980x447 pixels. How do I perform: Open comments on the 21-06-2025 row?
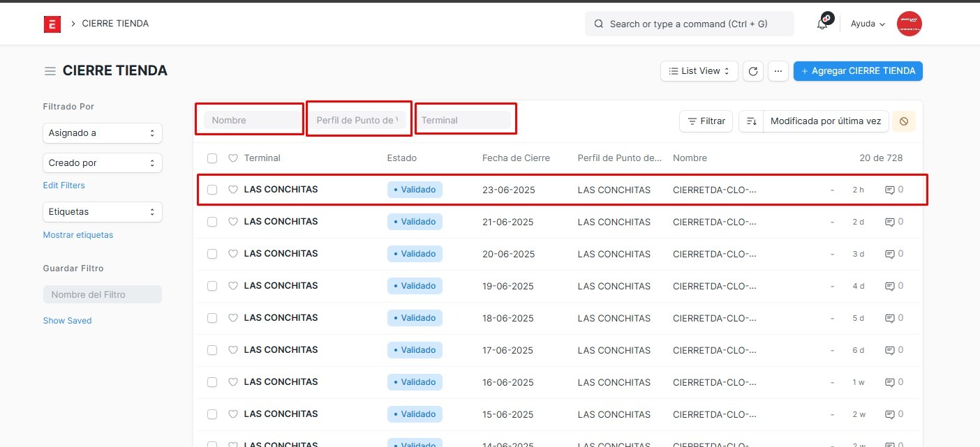(893, 222)
